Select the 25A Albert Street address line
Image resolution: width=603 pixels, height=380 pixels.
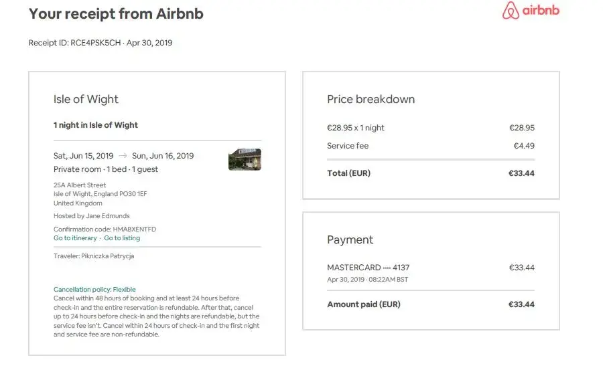coord(80,185)
